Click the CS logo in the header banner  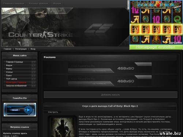tap(98, 28)
